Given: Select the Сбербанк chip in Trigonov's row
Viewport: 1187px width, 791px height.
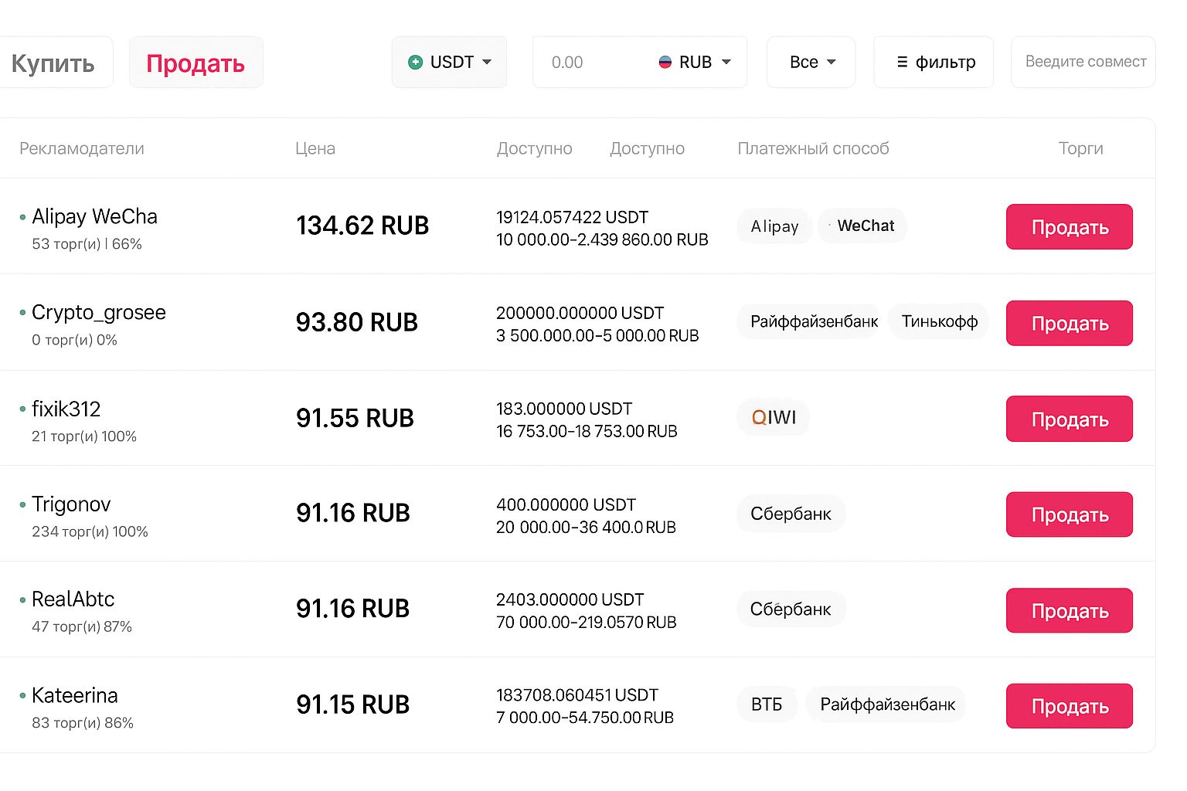Looking at the screenshot, I should (791, 513).
